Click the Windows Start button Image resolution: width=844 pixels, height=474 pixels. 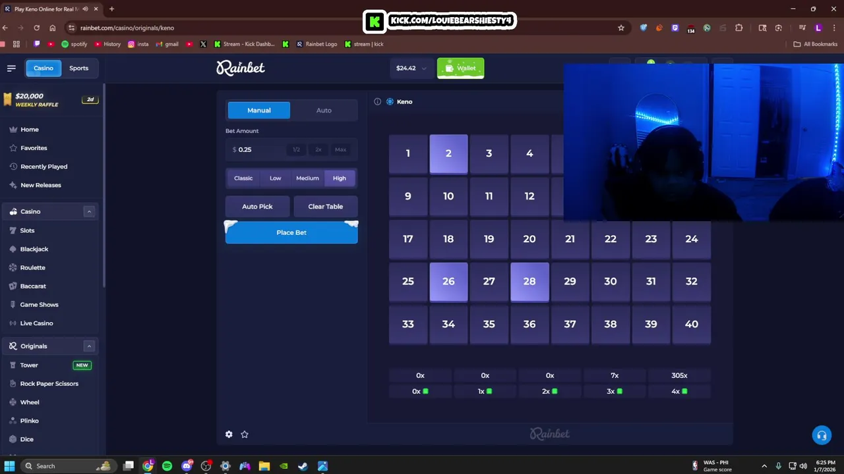click(10, 466)
